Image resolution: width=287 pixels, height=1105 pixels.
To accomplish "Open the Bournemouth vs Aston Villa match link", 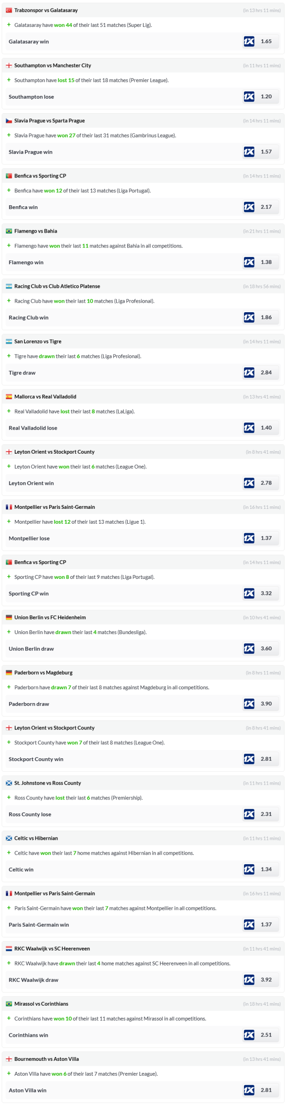I will point(46,1059).
